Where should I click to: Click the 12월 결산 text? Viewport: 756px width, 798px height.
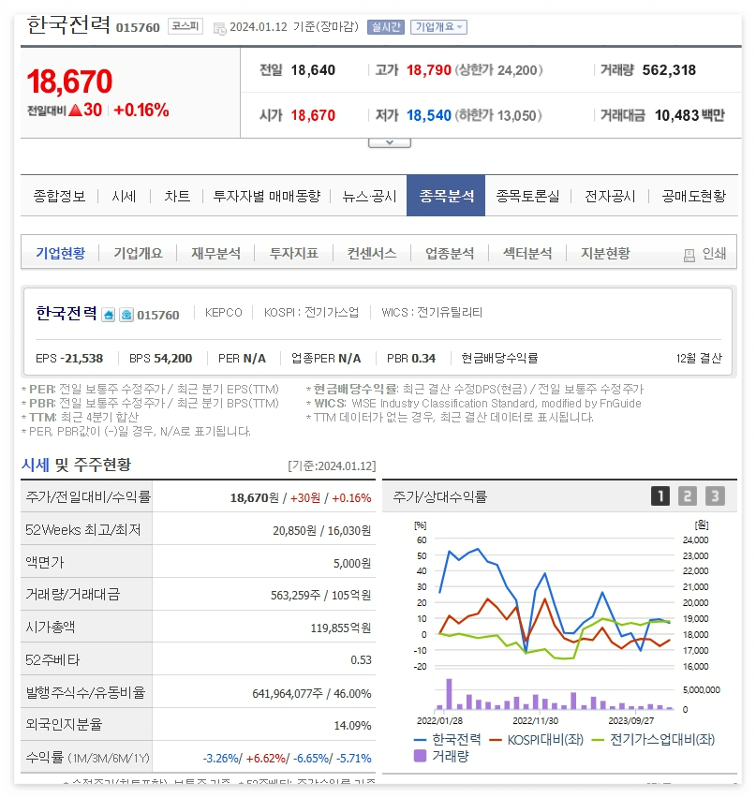click(x=699, y=359)
